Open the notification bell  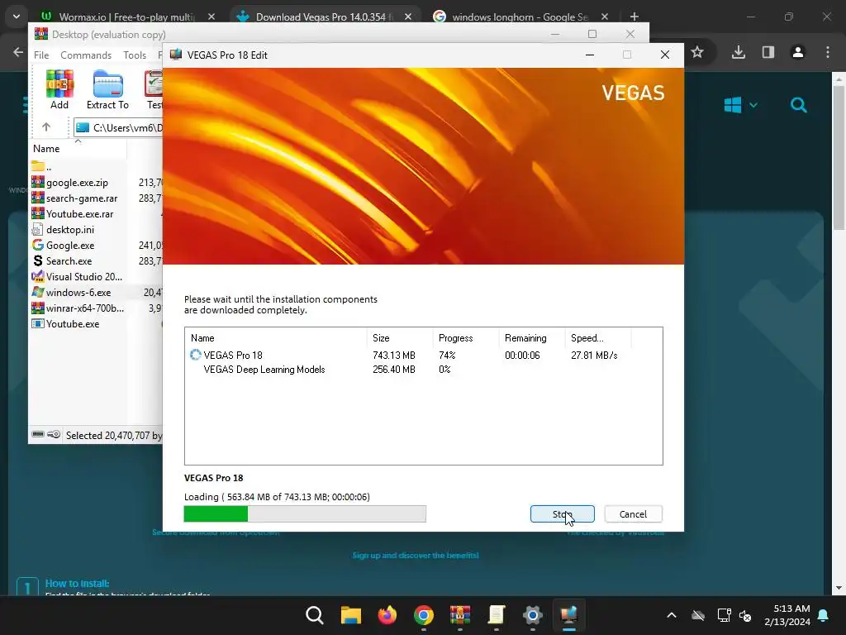[824, 615]
